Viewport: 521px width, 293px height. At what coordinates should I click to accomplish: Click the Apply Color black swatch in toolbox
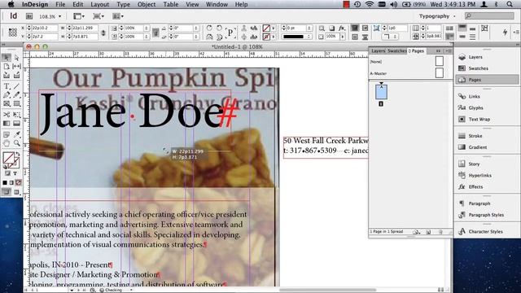point(5,182)
